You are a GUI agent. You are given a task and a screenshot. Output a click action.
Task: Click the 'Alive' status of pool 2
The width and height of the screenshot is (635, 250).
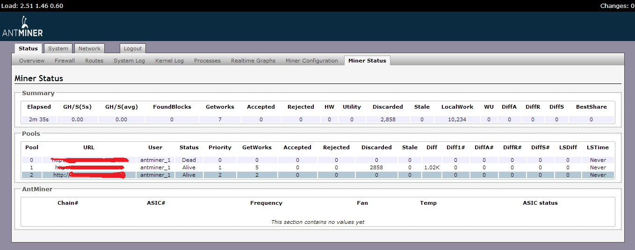point(189,175)
